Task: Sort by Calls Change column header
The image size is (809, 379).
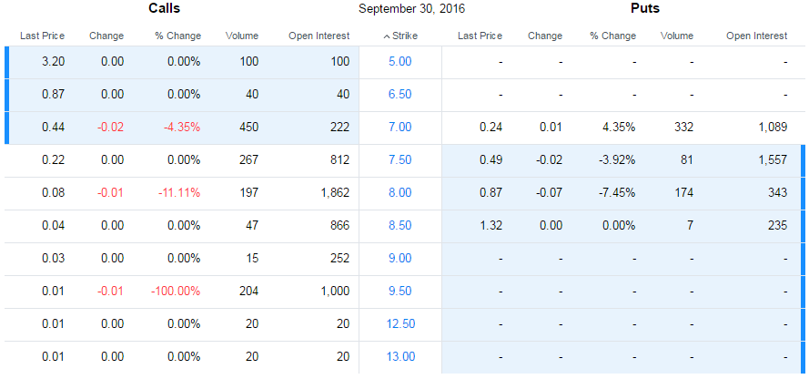Action: point(106,36)
